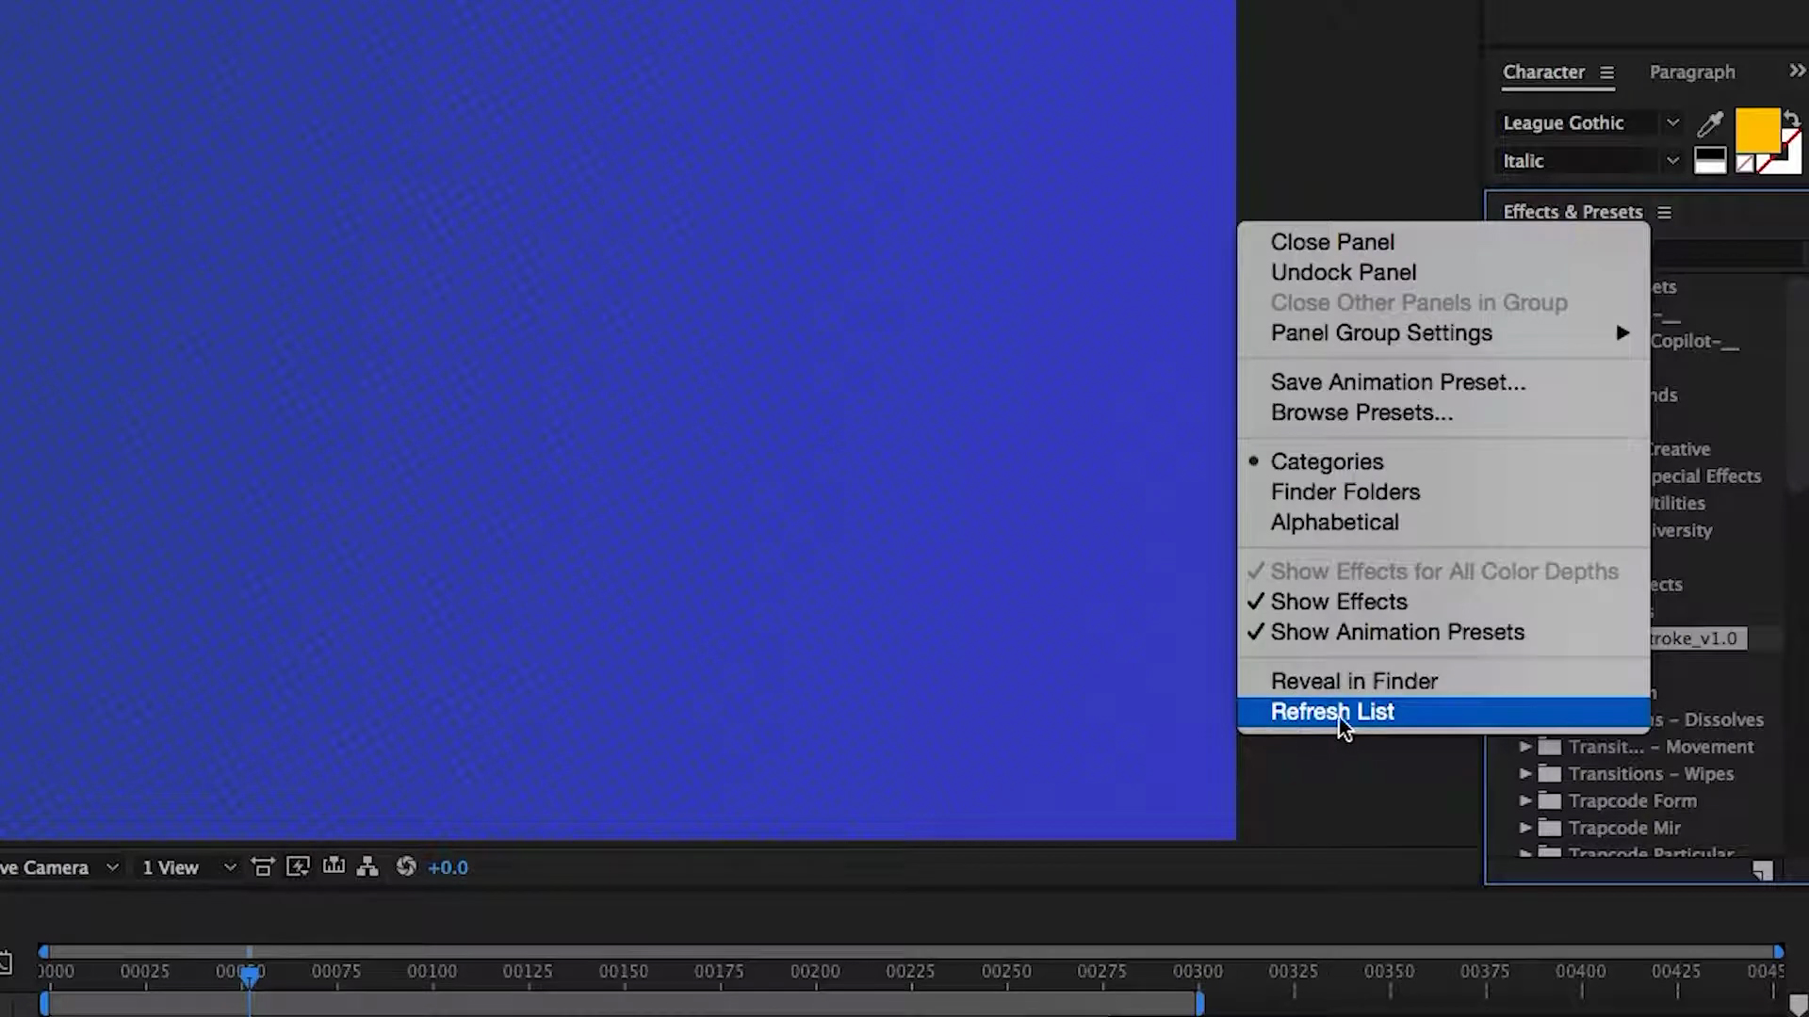Click the eyedropper in Character panel
1809x1017 pixels.
[1709, 123]
